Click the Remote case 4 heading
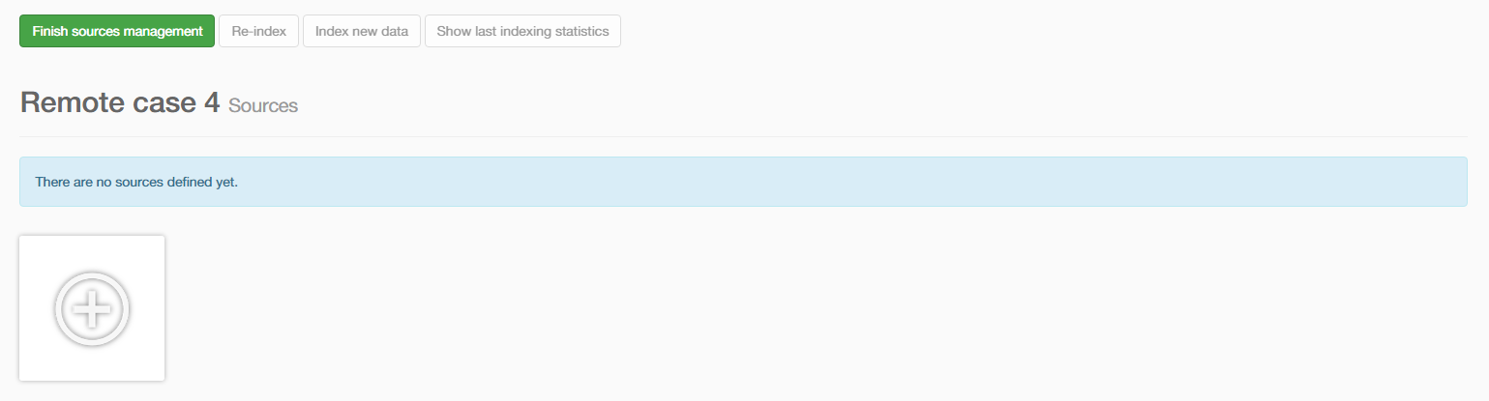This screenshot has width=1489, height=401. [x=120, y=102]
